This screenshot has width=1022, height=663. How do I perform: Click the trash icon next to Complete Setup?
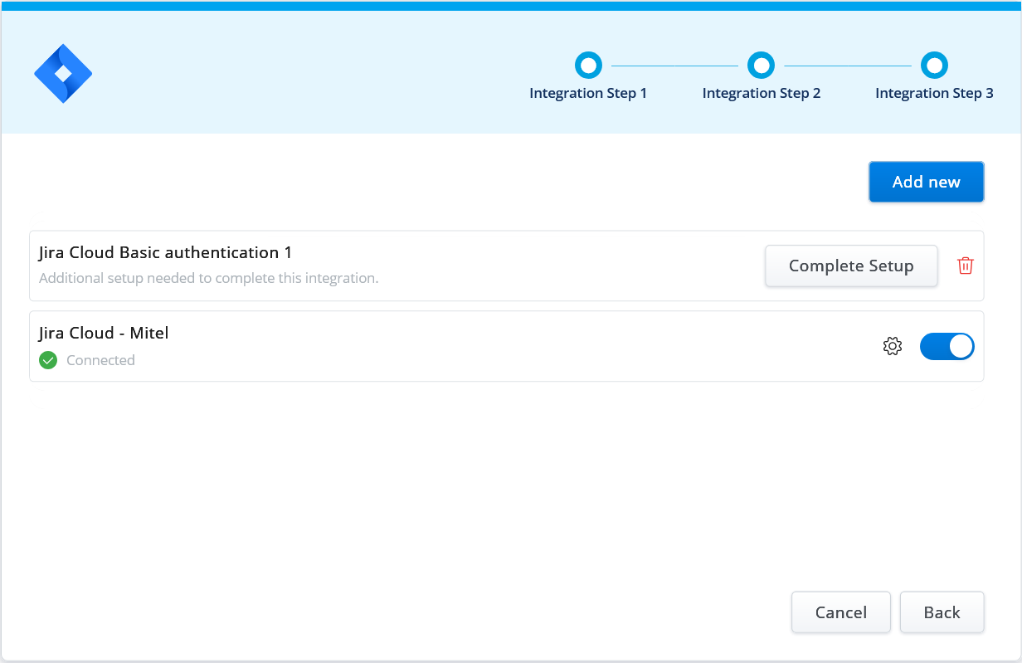tap(965, 266)
